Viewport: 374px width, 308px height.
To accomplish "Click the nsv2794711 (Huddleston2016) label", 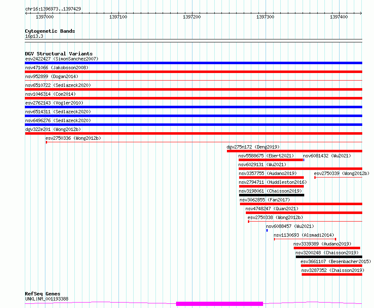I will click(x=273, y=182).
